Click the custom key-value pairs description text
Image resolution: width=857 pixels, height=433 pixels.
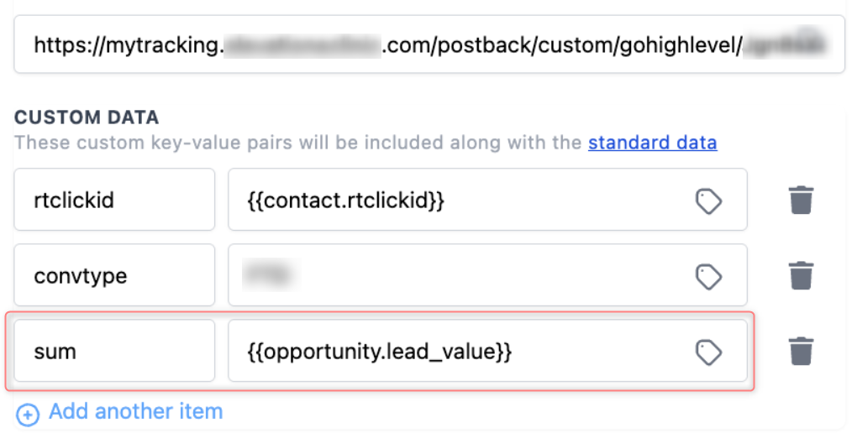point(298,143)
